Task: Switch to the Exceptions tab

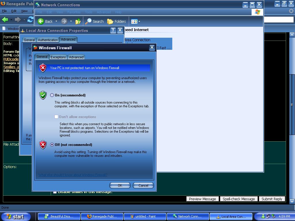Action: (x=58, y=57)
